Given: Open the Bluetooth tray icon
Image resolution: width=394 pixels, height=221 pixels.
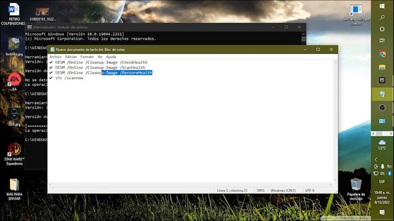Looking at the screenshot, I should click(x=390, y=173).
